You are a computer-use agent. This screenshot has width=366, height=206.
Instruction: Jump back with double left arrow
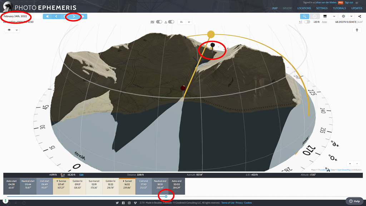pyautogui.click(x=47, y=16)
